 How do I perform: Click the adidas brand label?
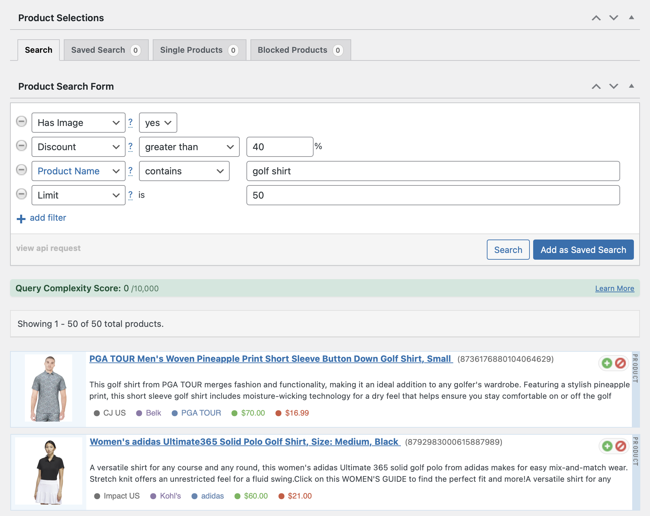coord(213,496)
